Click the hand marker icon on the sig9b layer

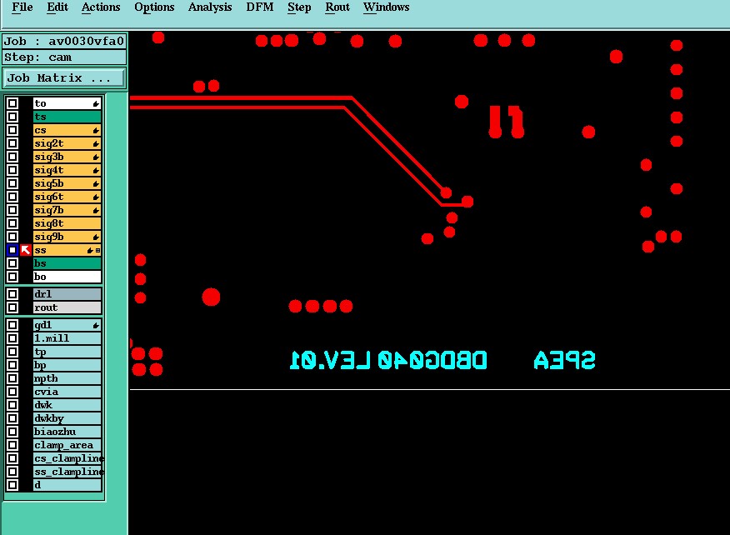tap(96, 237)
